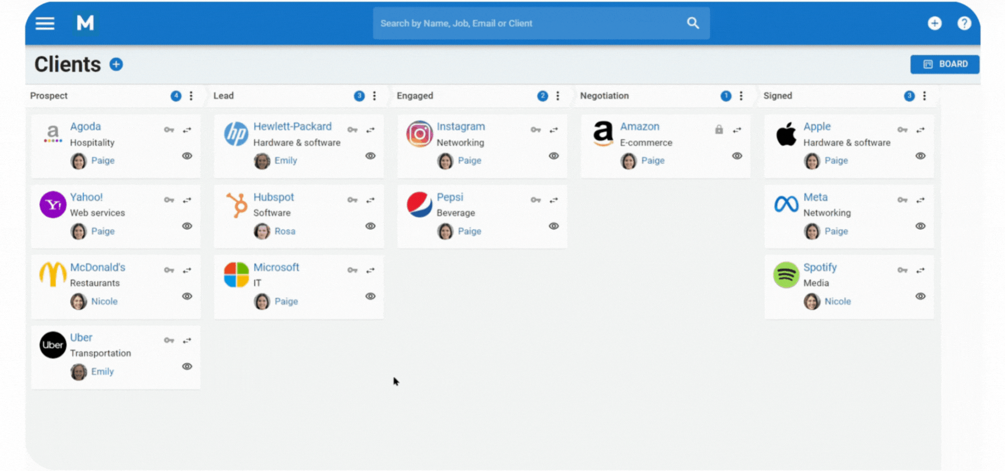The height and width of the screenshot is (471, 1005).
Task: Click the key icon on Spotify card
Action: (x=902, y=271)
